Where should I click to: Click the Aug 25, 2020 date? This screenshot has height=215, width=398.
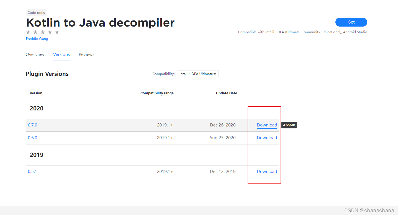point(222,138)
